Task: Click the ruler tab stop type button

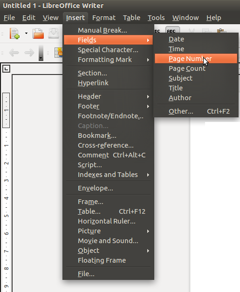Action: click(x=6, y=69)
